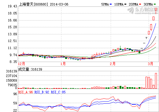Image resolution: width=159 pixels, height=112 pixels.
Task: Click the 16.66 price axis label
Action: pyautogui.click(x=13, y=20)
